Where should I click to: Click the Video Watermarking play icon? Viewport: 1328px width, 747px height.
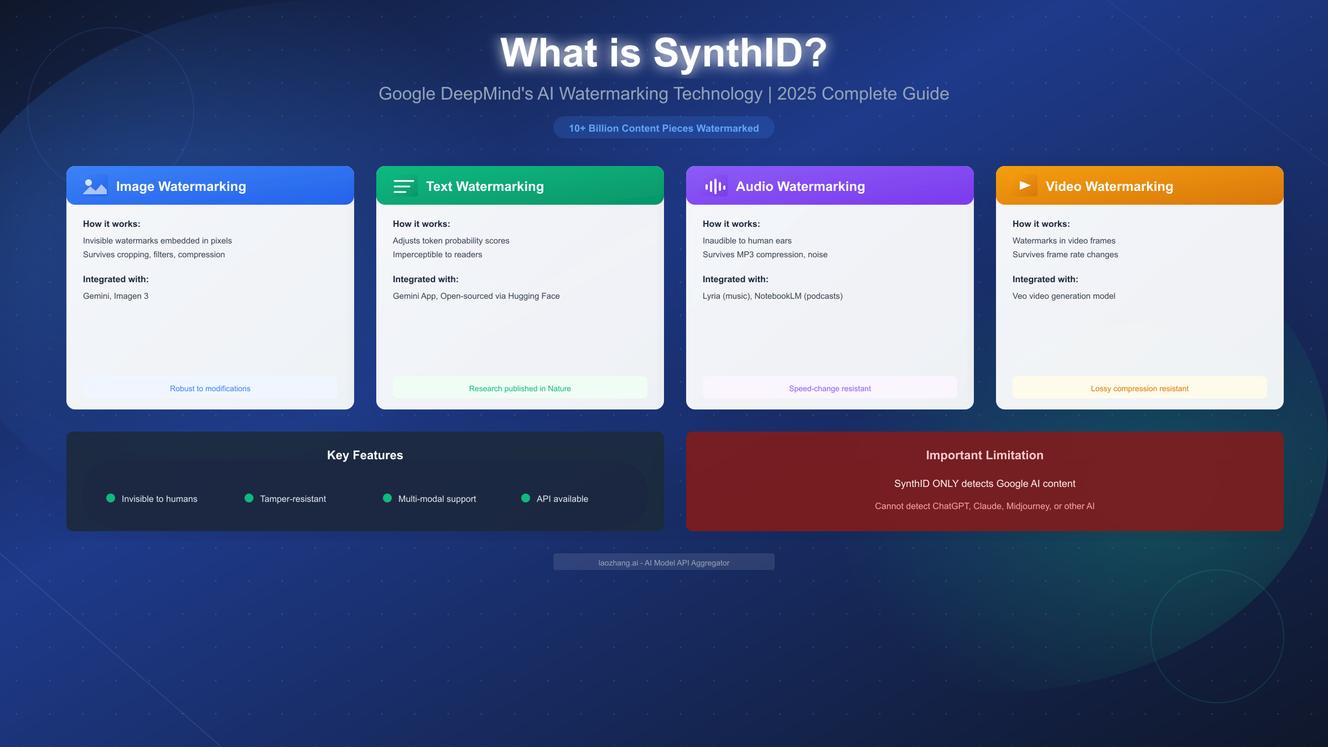1024,186
